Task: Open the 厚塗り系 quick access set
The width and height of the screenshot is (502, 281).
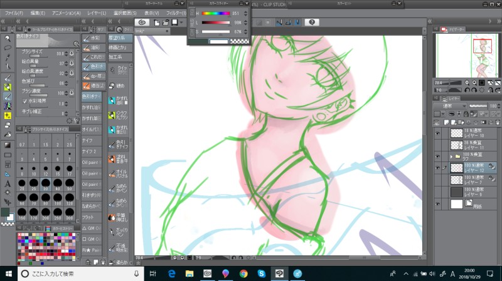Action: [120, 38]
